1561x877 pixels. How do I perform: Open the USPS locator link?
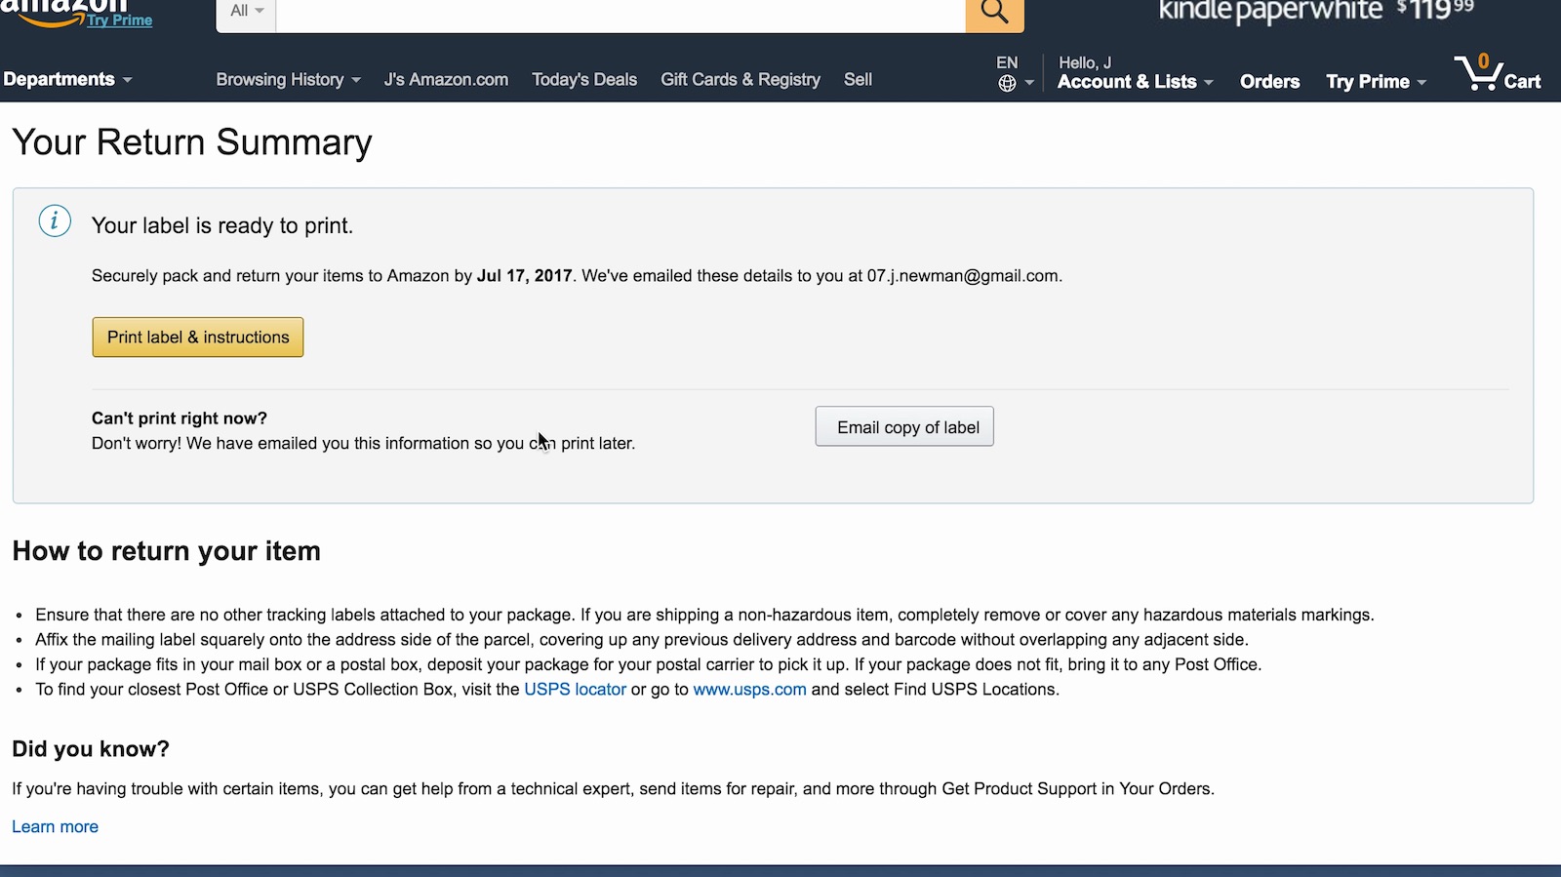(575, 690)
